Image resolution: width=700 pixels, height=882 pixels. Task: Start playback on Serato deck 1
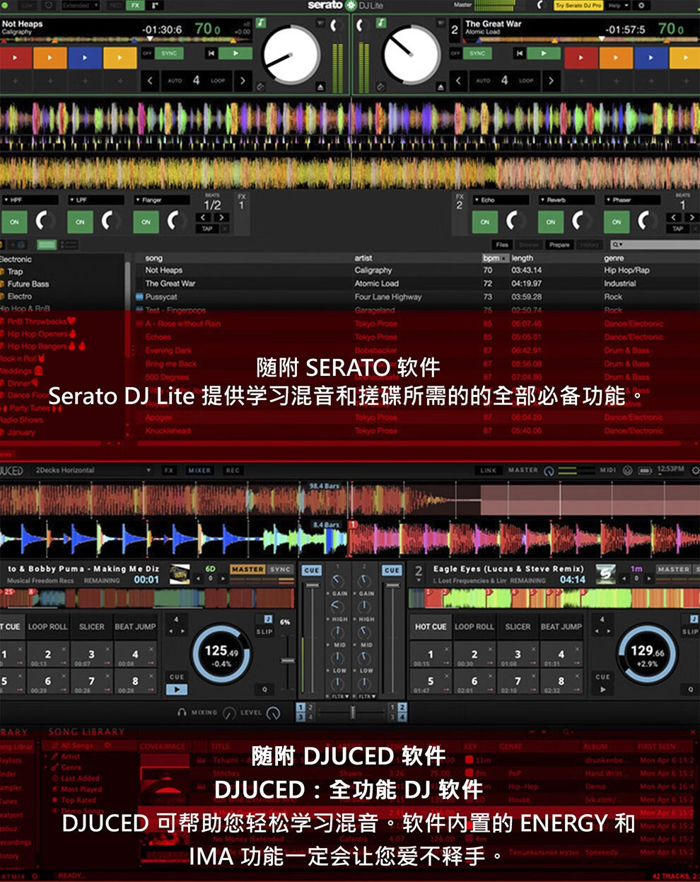pos(236,53)
